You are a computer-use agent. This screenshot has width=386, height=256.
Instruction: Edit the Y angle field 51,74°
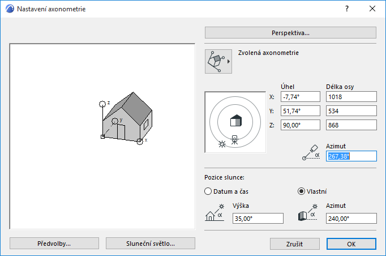(301, 111)
